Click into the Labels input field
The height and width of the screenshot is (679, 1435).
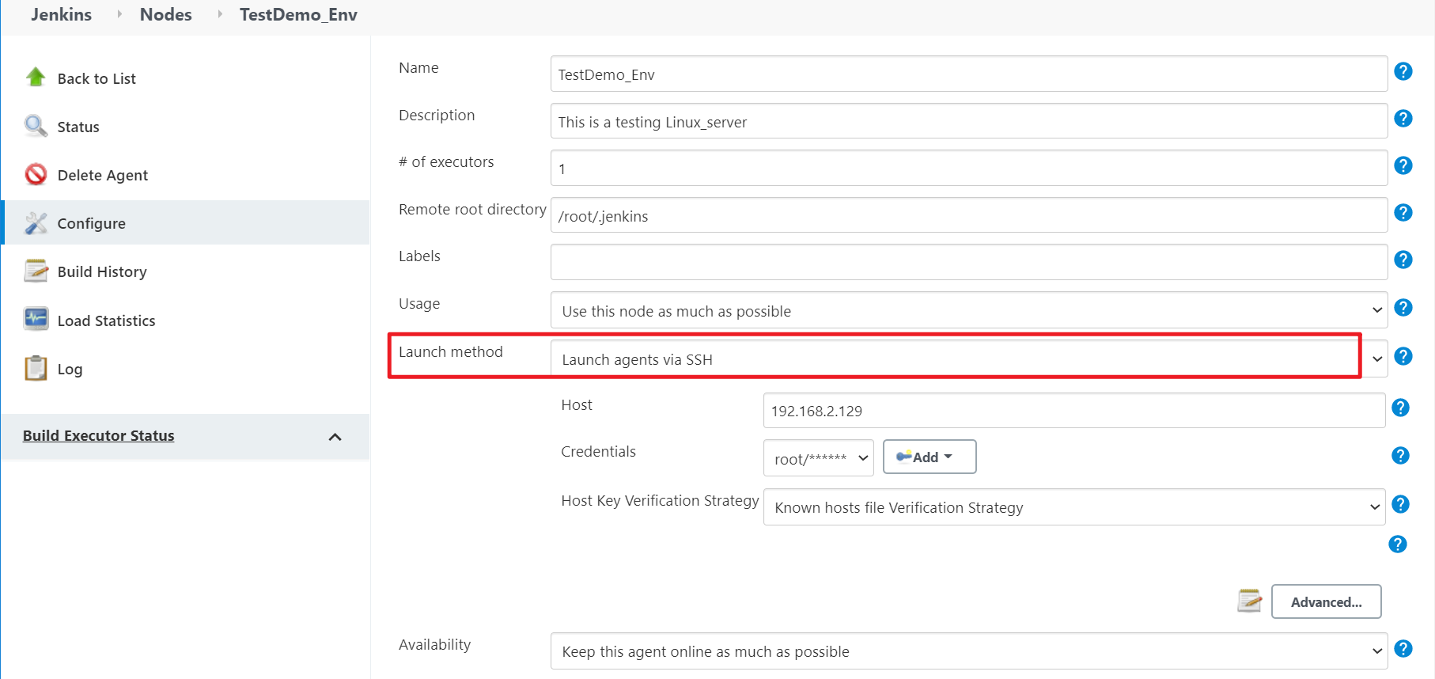tap(968, 262)
